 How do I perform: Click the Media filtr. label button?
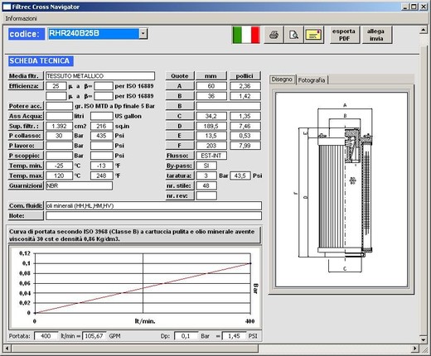26,76
